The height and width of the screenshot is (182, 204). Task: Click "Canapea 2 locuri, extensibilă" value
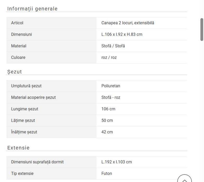(x=128, y=23)
